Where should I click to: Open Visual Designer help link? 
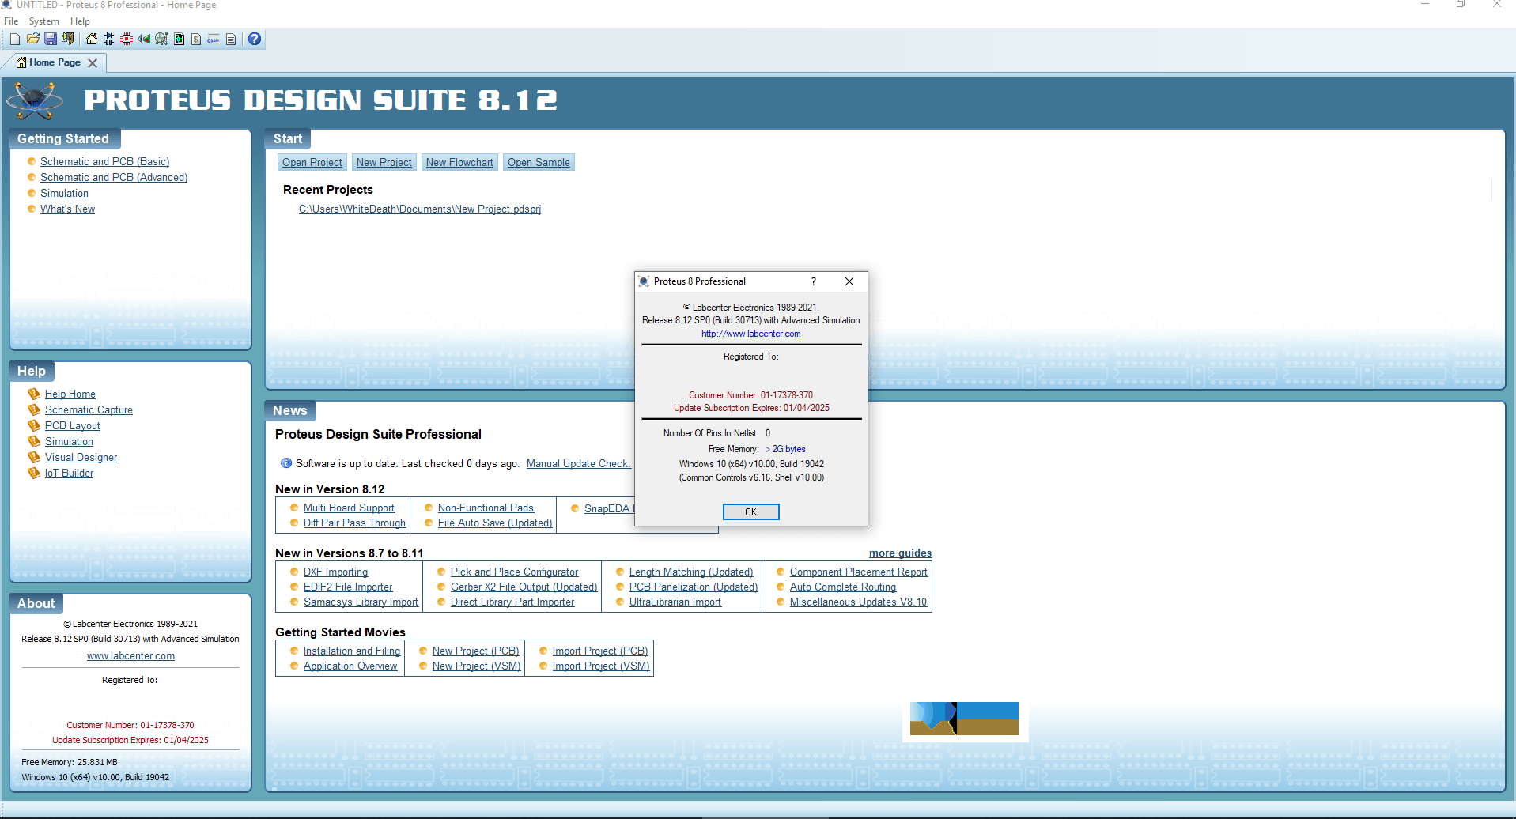[x=81, y=457]
